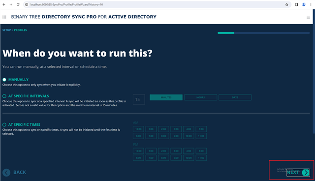Bookmark this page with the star icon

286,4
